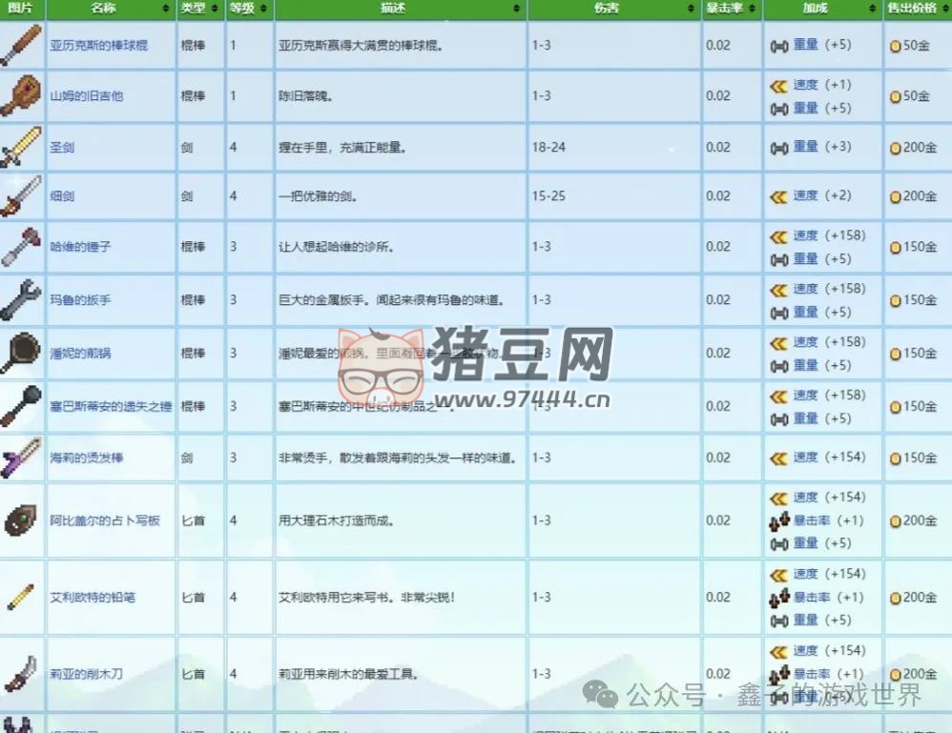The height and width of the screenshot is (733, 952).
Task: Click the weight icon in 圣剑's 加成 cell
Action: click(x=780, y=147)
